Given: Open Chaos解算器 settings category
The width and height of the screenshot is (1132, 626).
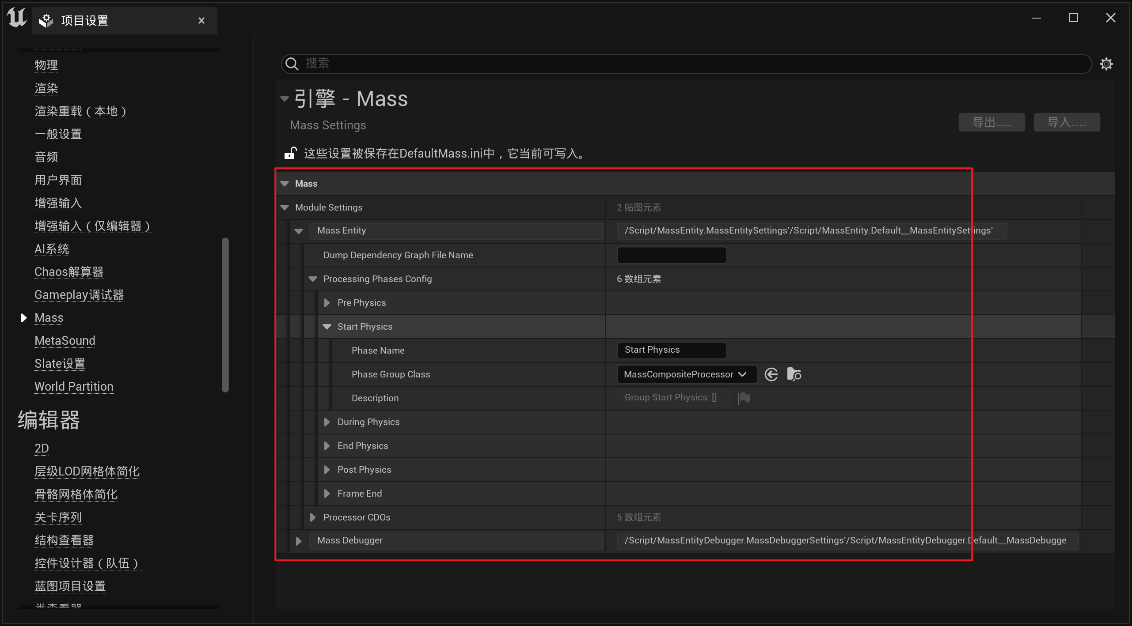Looking at the screenshot, I should pyautogui.click(x=69, y=272).
